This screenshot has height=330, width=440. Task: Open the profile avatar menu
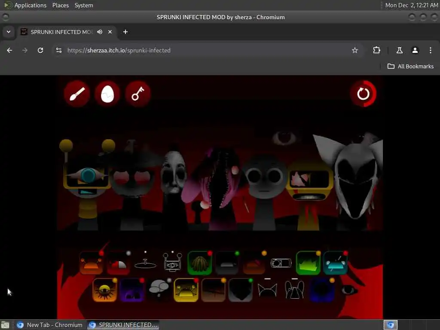[415, 50]
